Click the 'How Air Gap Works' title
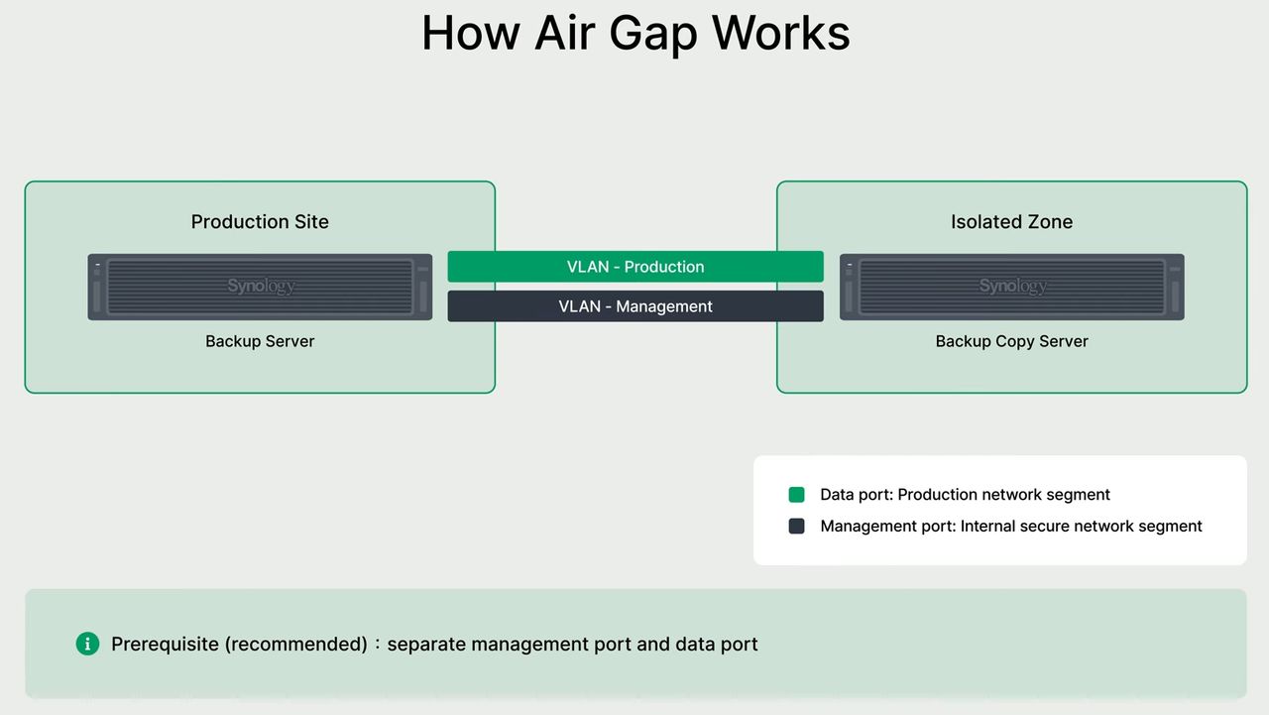This screenshot has width=1269, height=715. pos(635,33)
